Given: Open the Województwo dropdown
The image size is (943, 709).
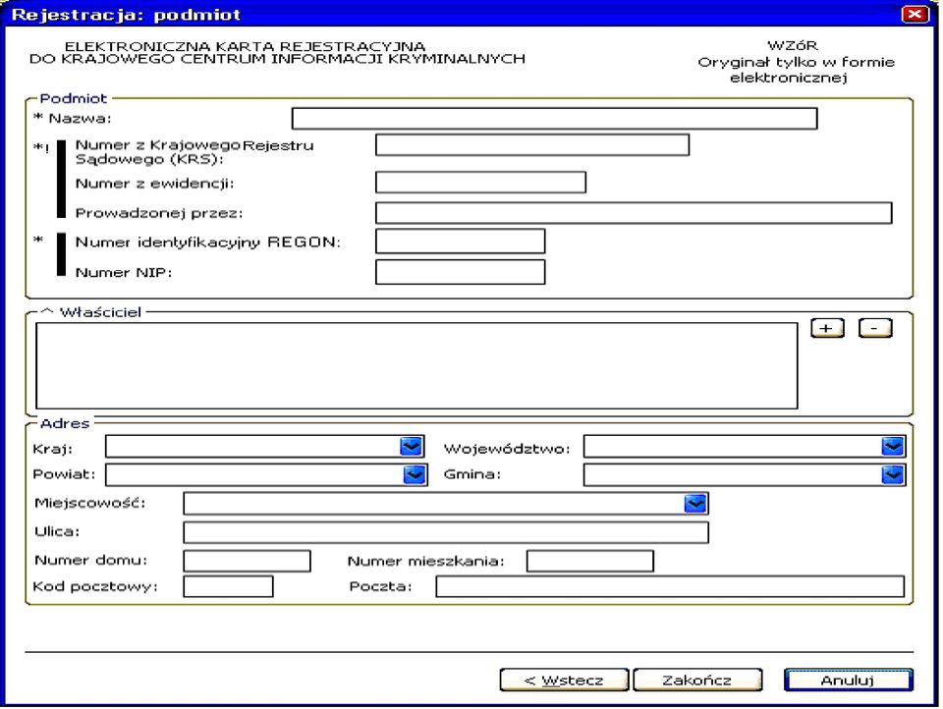Looking at the screenshot, I should pos(893,446).
